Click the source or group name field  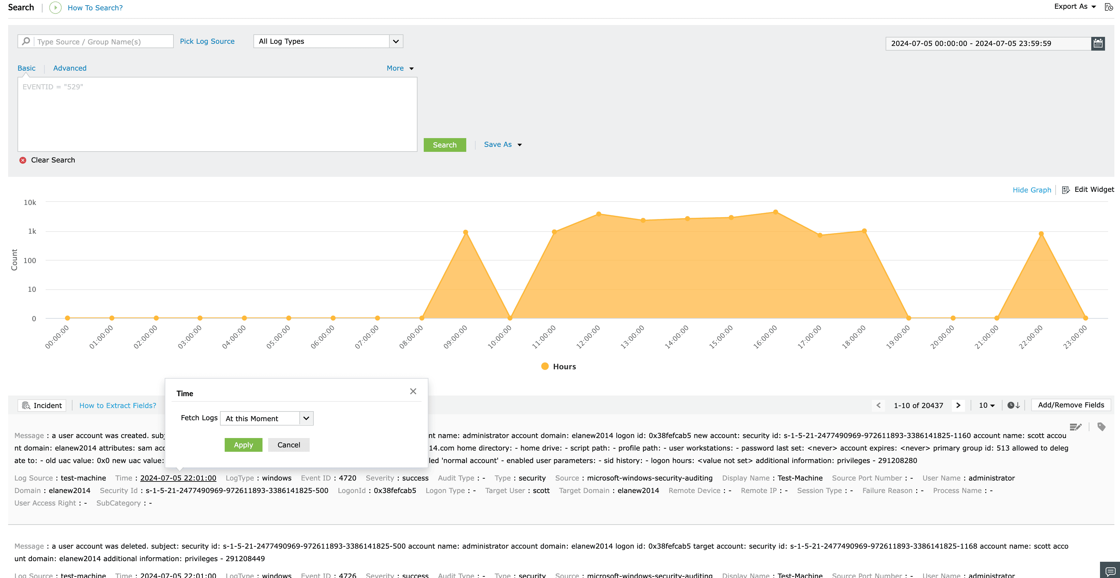[103, 42]
